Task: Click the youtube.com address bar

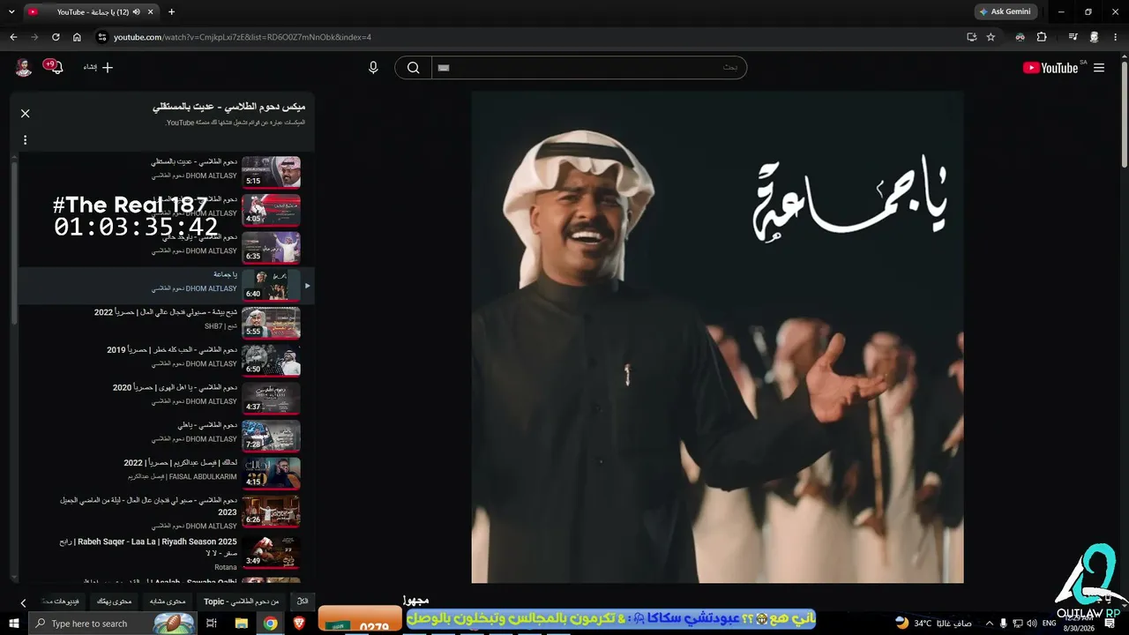Action: (x=529, y=37)
